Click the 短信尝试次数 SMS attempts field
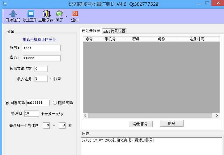 pyautogui.click(x=41, y=68)
